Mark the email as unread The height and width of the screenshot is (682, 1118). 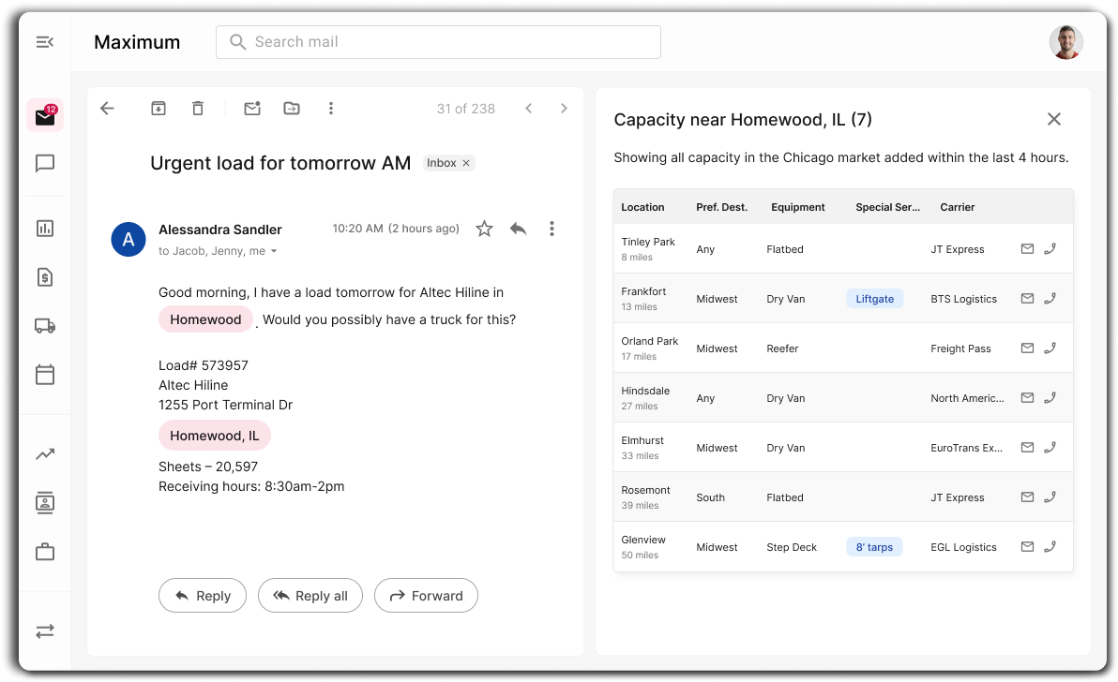coord(252,109)
